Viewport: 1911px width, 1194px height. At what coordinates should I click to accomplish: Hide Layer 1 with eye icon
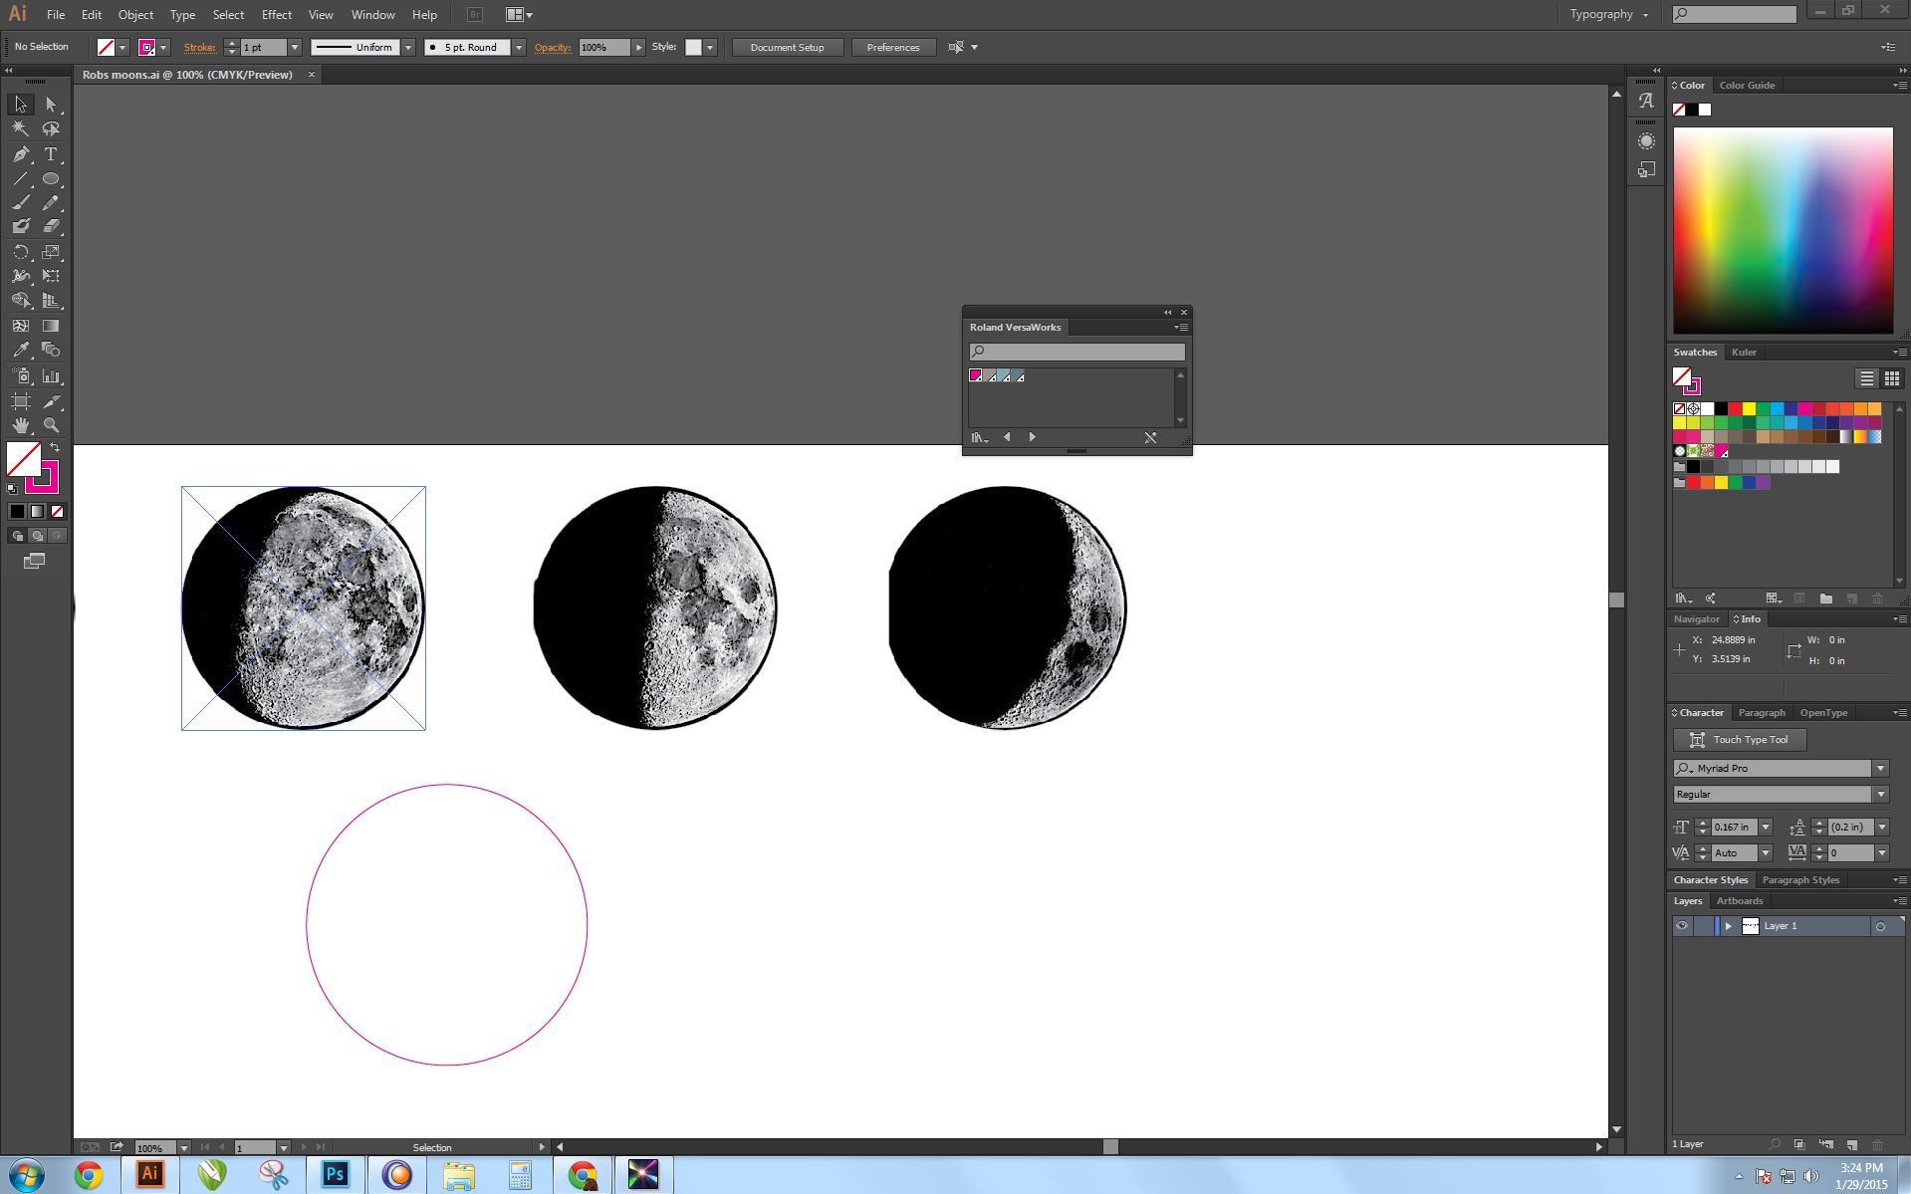click(1682, 926)
